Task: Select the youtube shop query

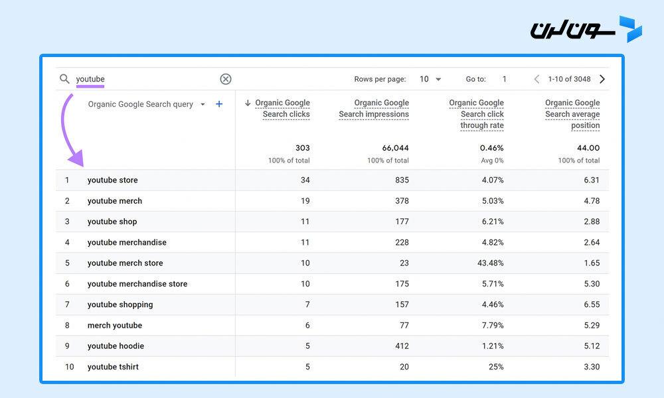Action: coord(112,222)
